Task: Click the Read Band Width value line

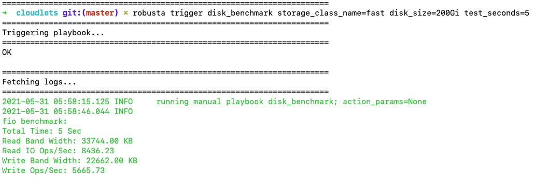Action: pos(67,141)
